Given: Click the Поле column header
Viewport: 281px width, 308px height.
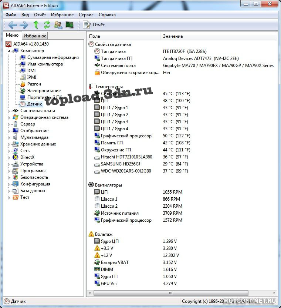Looking at the screenshot, I should pos(95,36).
